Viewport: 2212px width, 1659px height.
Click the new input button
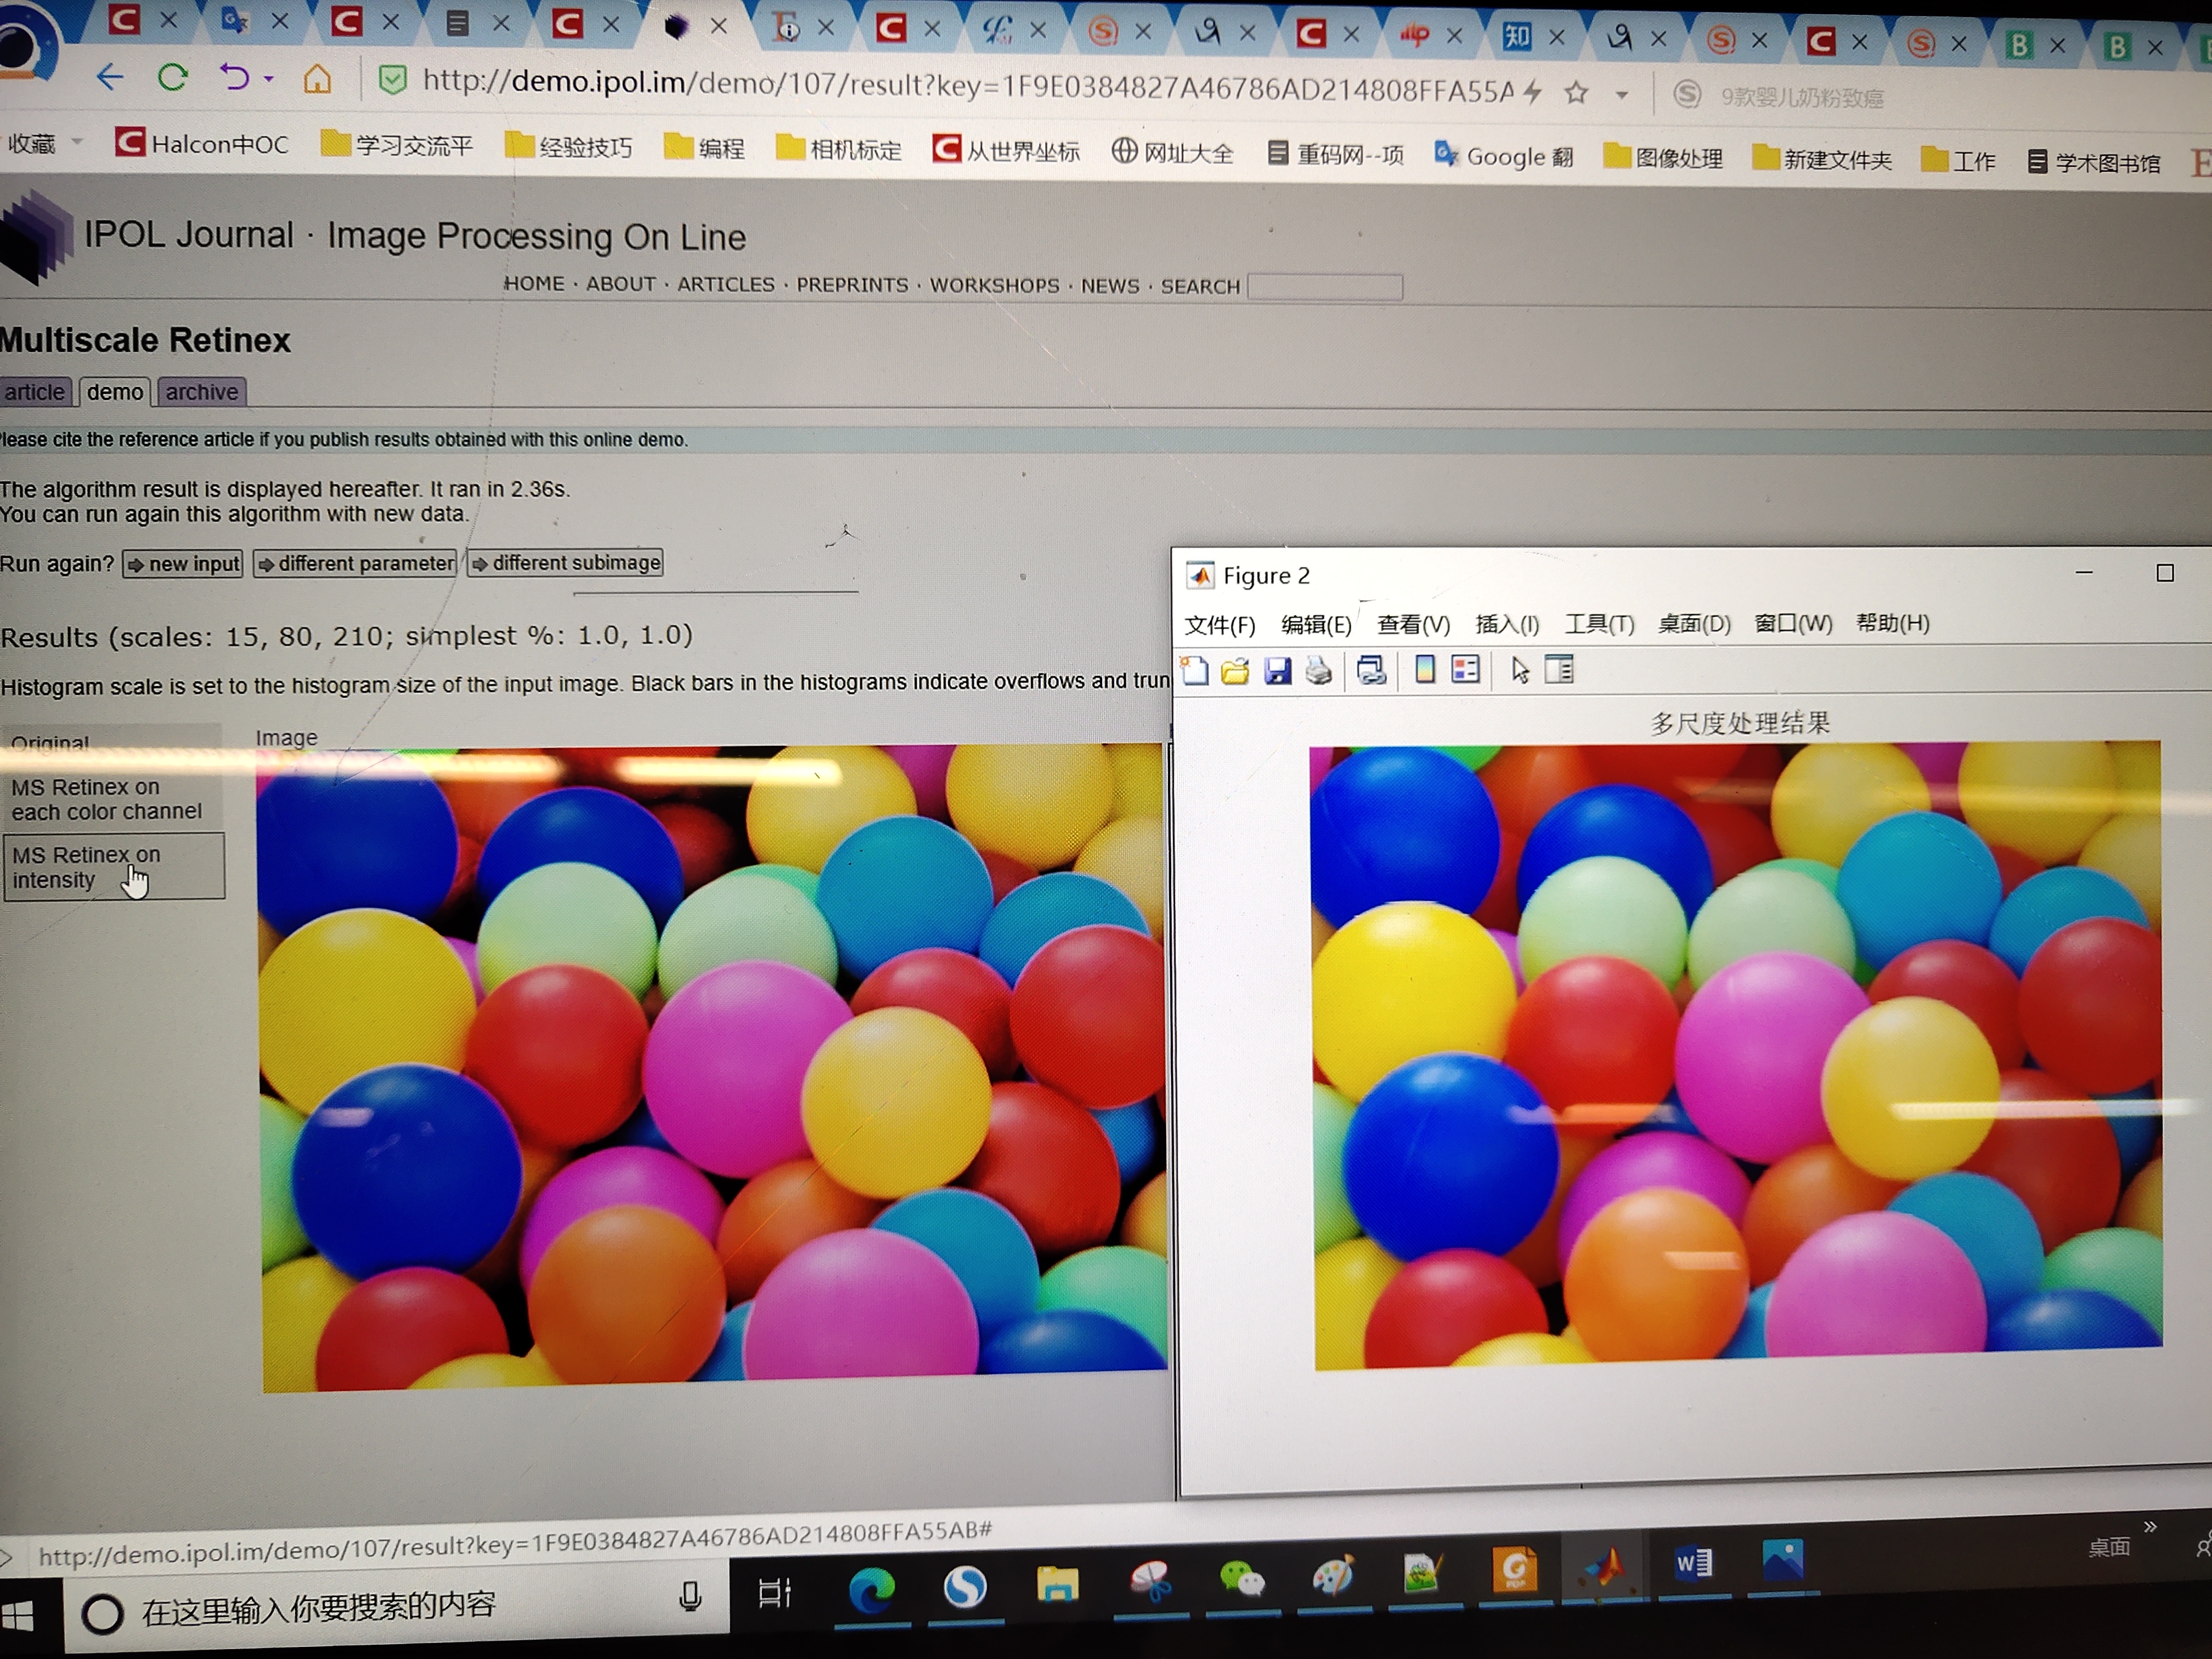(184, 564)
